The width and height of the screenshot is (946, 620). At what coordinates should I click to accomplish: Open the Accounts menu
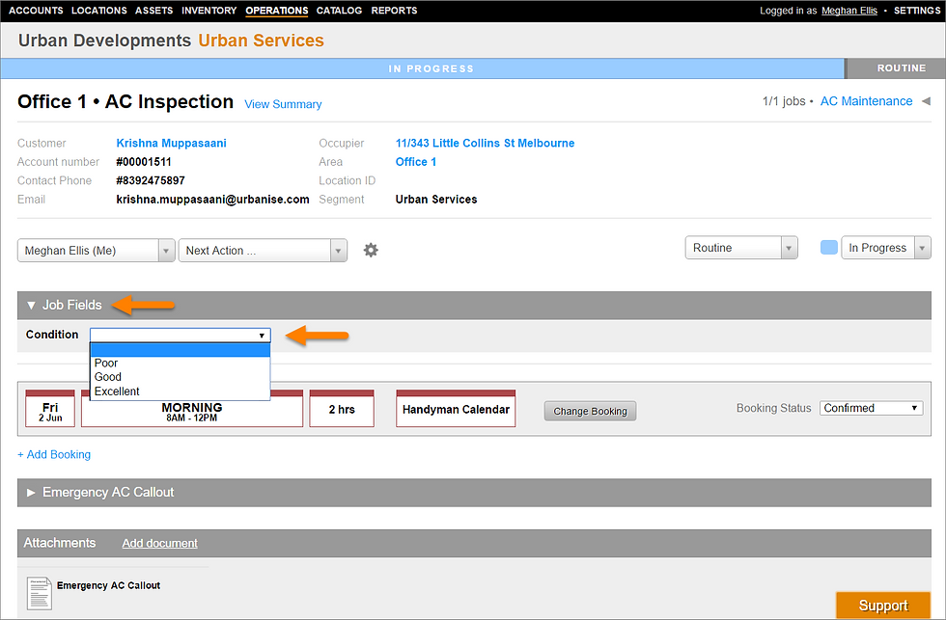pos(36,11)
